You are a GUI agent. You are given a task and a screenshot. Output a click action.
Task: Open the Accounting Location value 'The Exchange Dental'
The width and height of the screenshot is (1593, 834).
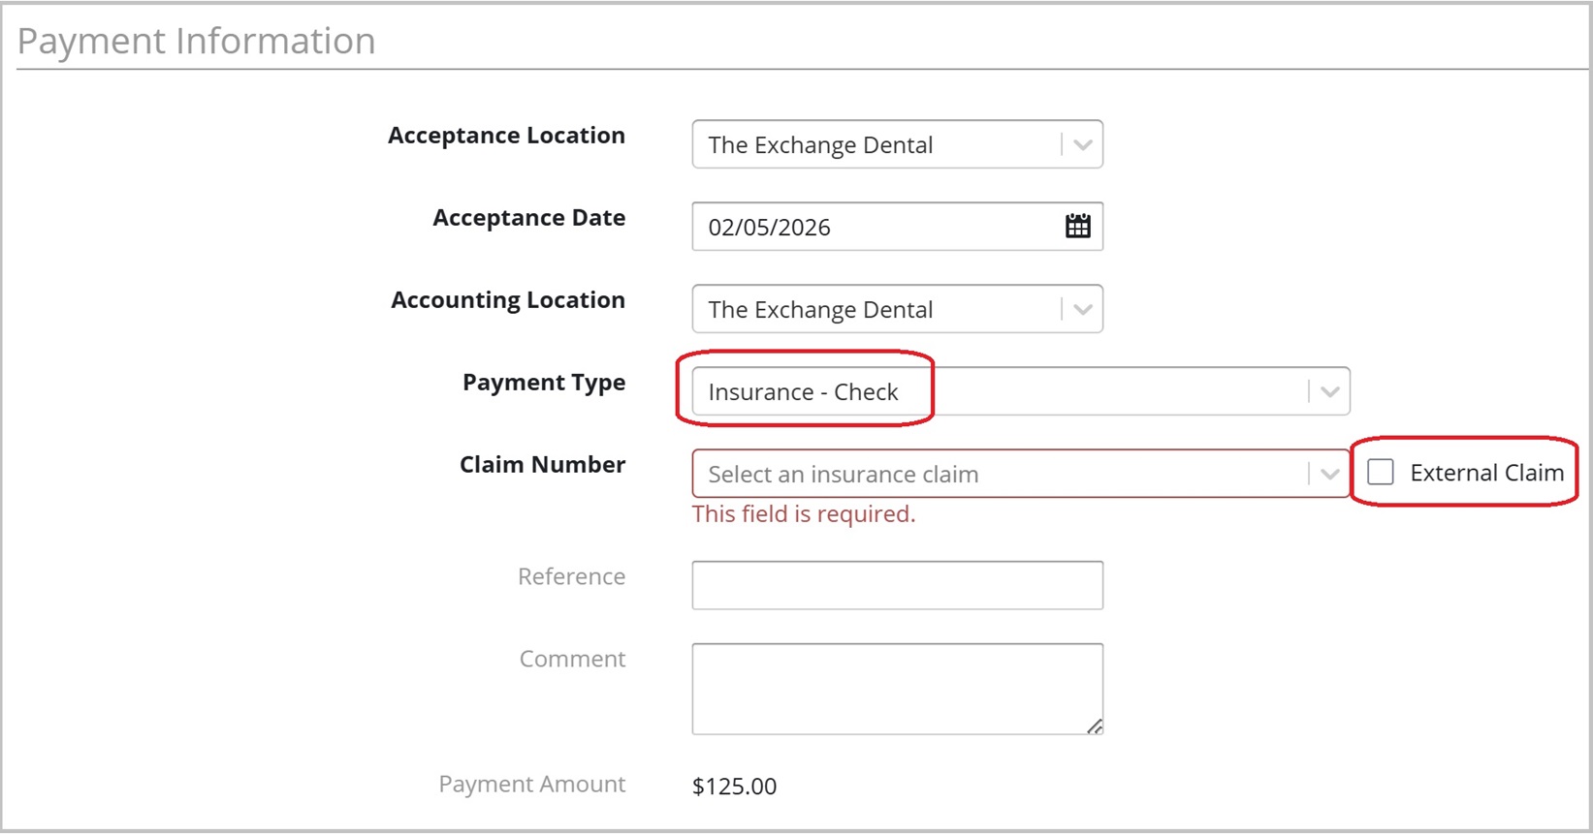coord(820,310)
